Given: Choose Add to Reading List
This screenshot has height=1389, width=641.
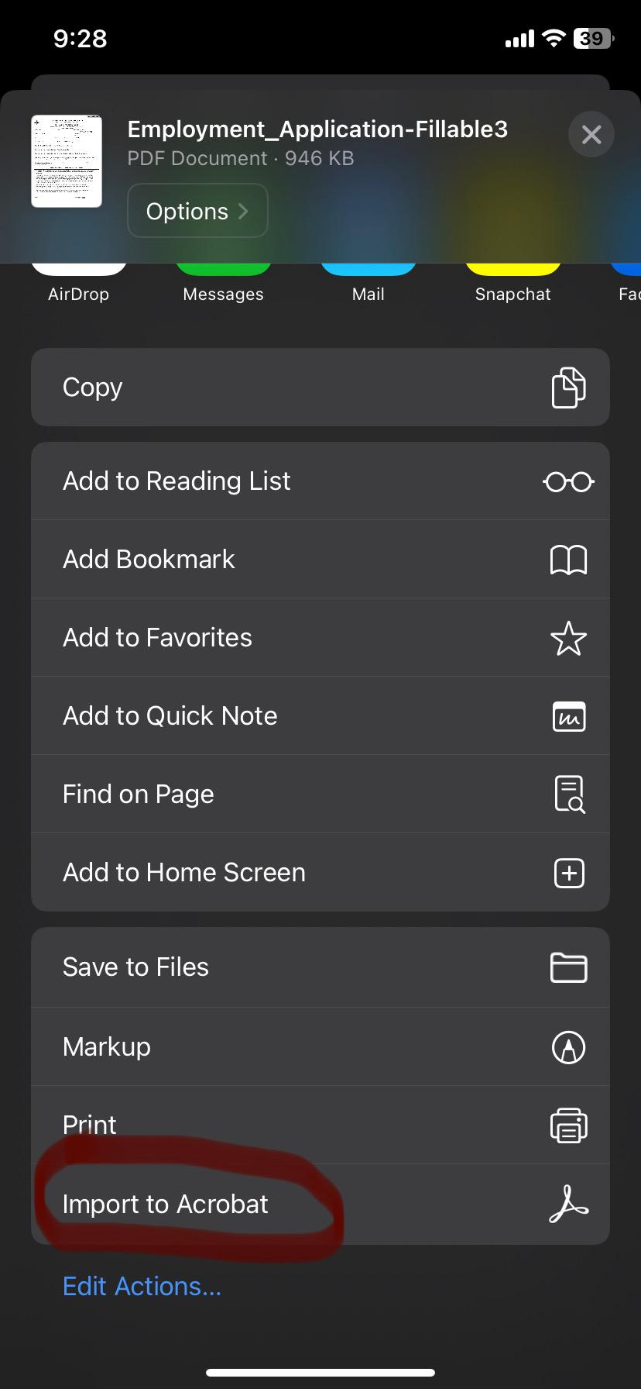Looking at the screenshot, I should (x=177, y=481).
